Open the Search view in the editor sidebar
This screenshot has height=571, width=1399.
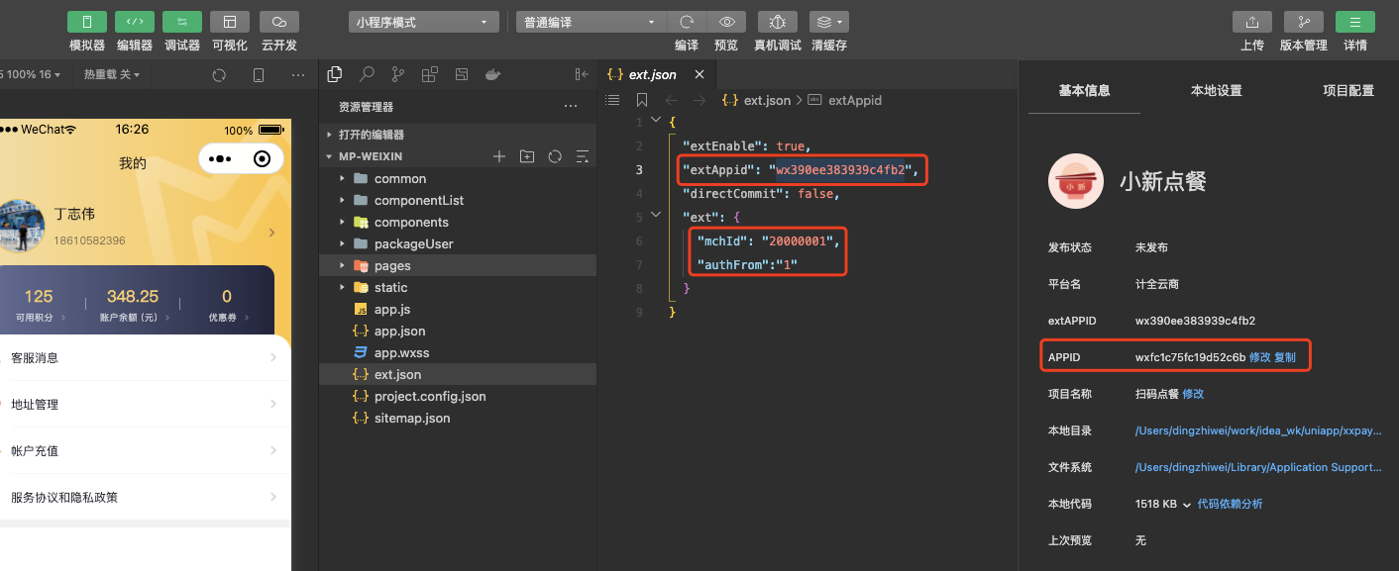pos(367,74)
